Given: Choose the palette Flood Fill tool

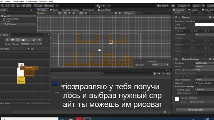Looking at the screenshot, I should pyautogui.click(x=39, y=40).
